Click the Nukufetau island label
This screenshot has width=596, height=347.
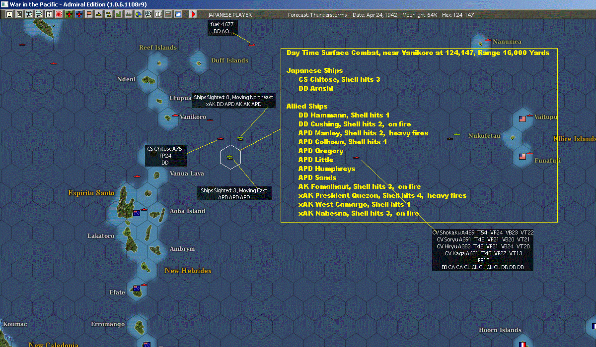tap(484, 136)
